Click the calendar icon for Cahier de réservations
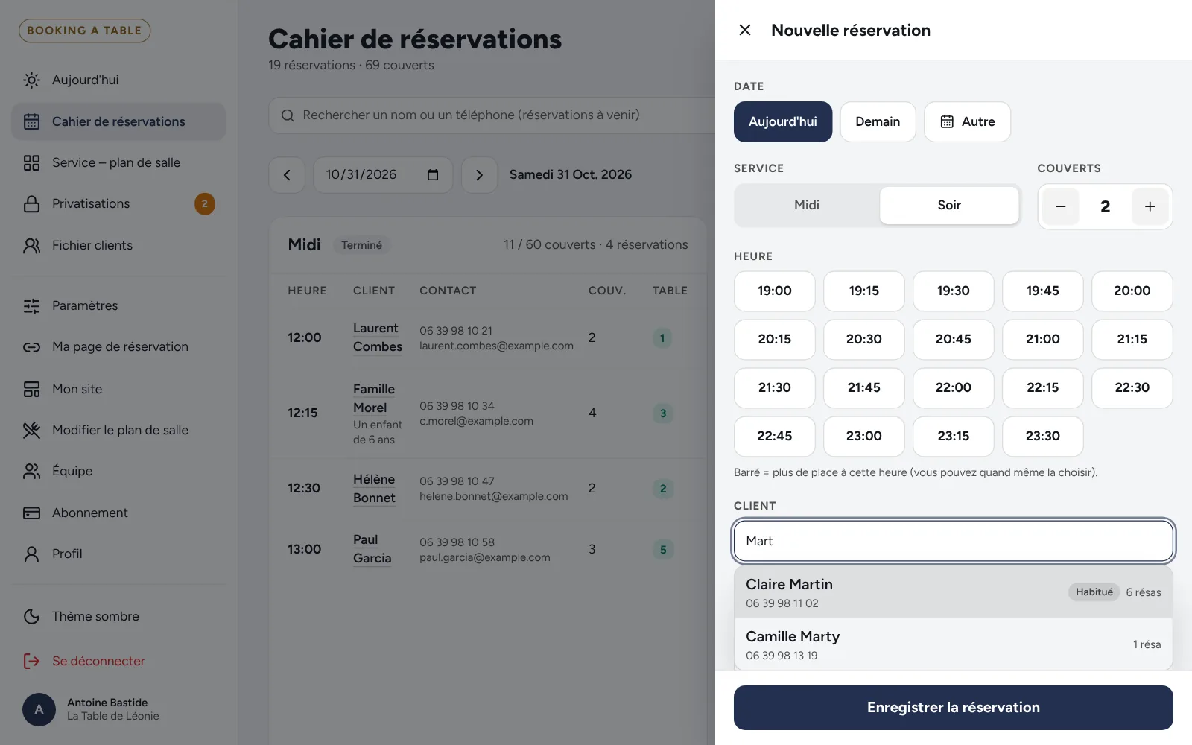 point(31,121)
